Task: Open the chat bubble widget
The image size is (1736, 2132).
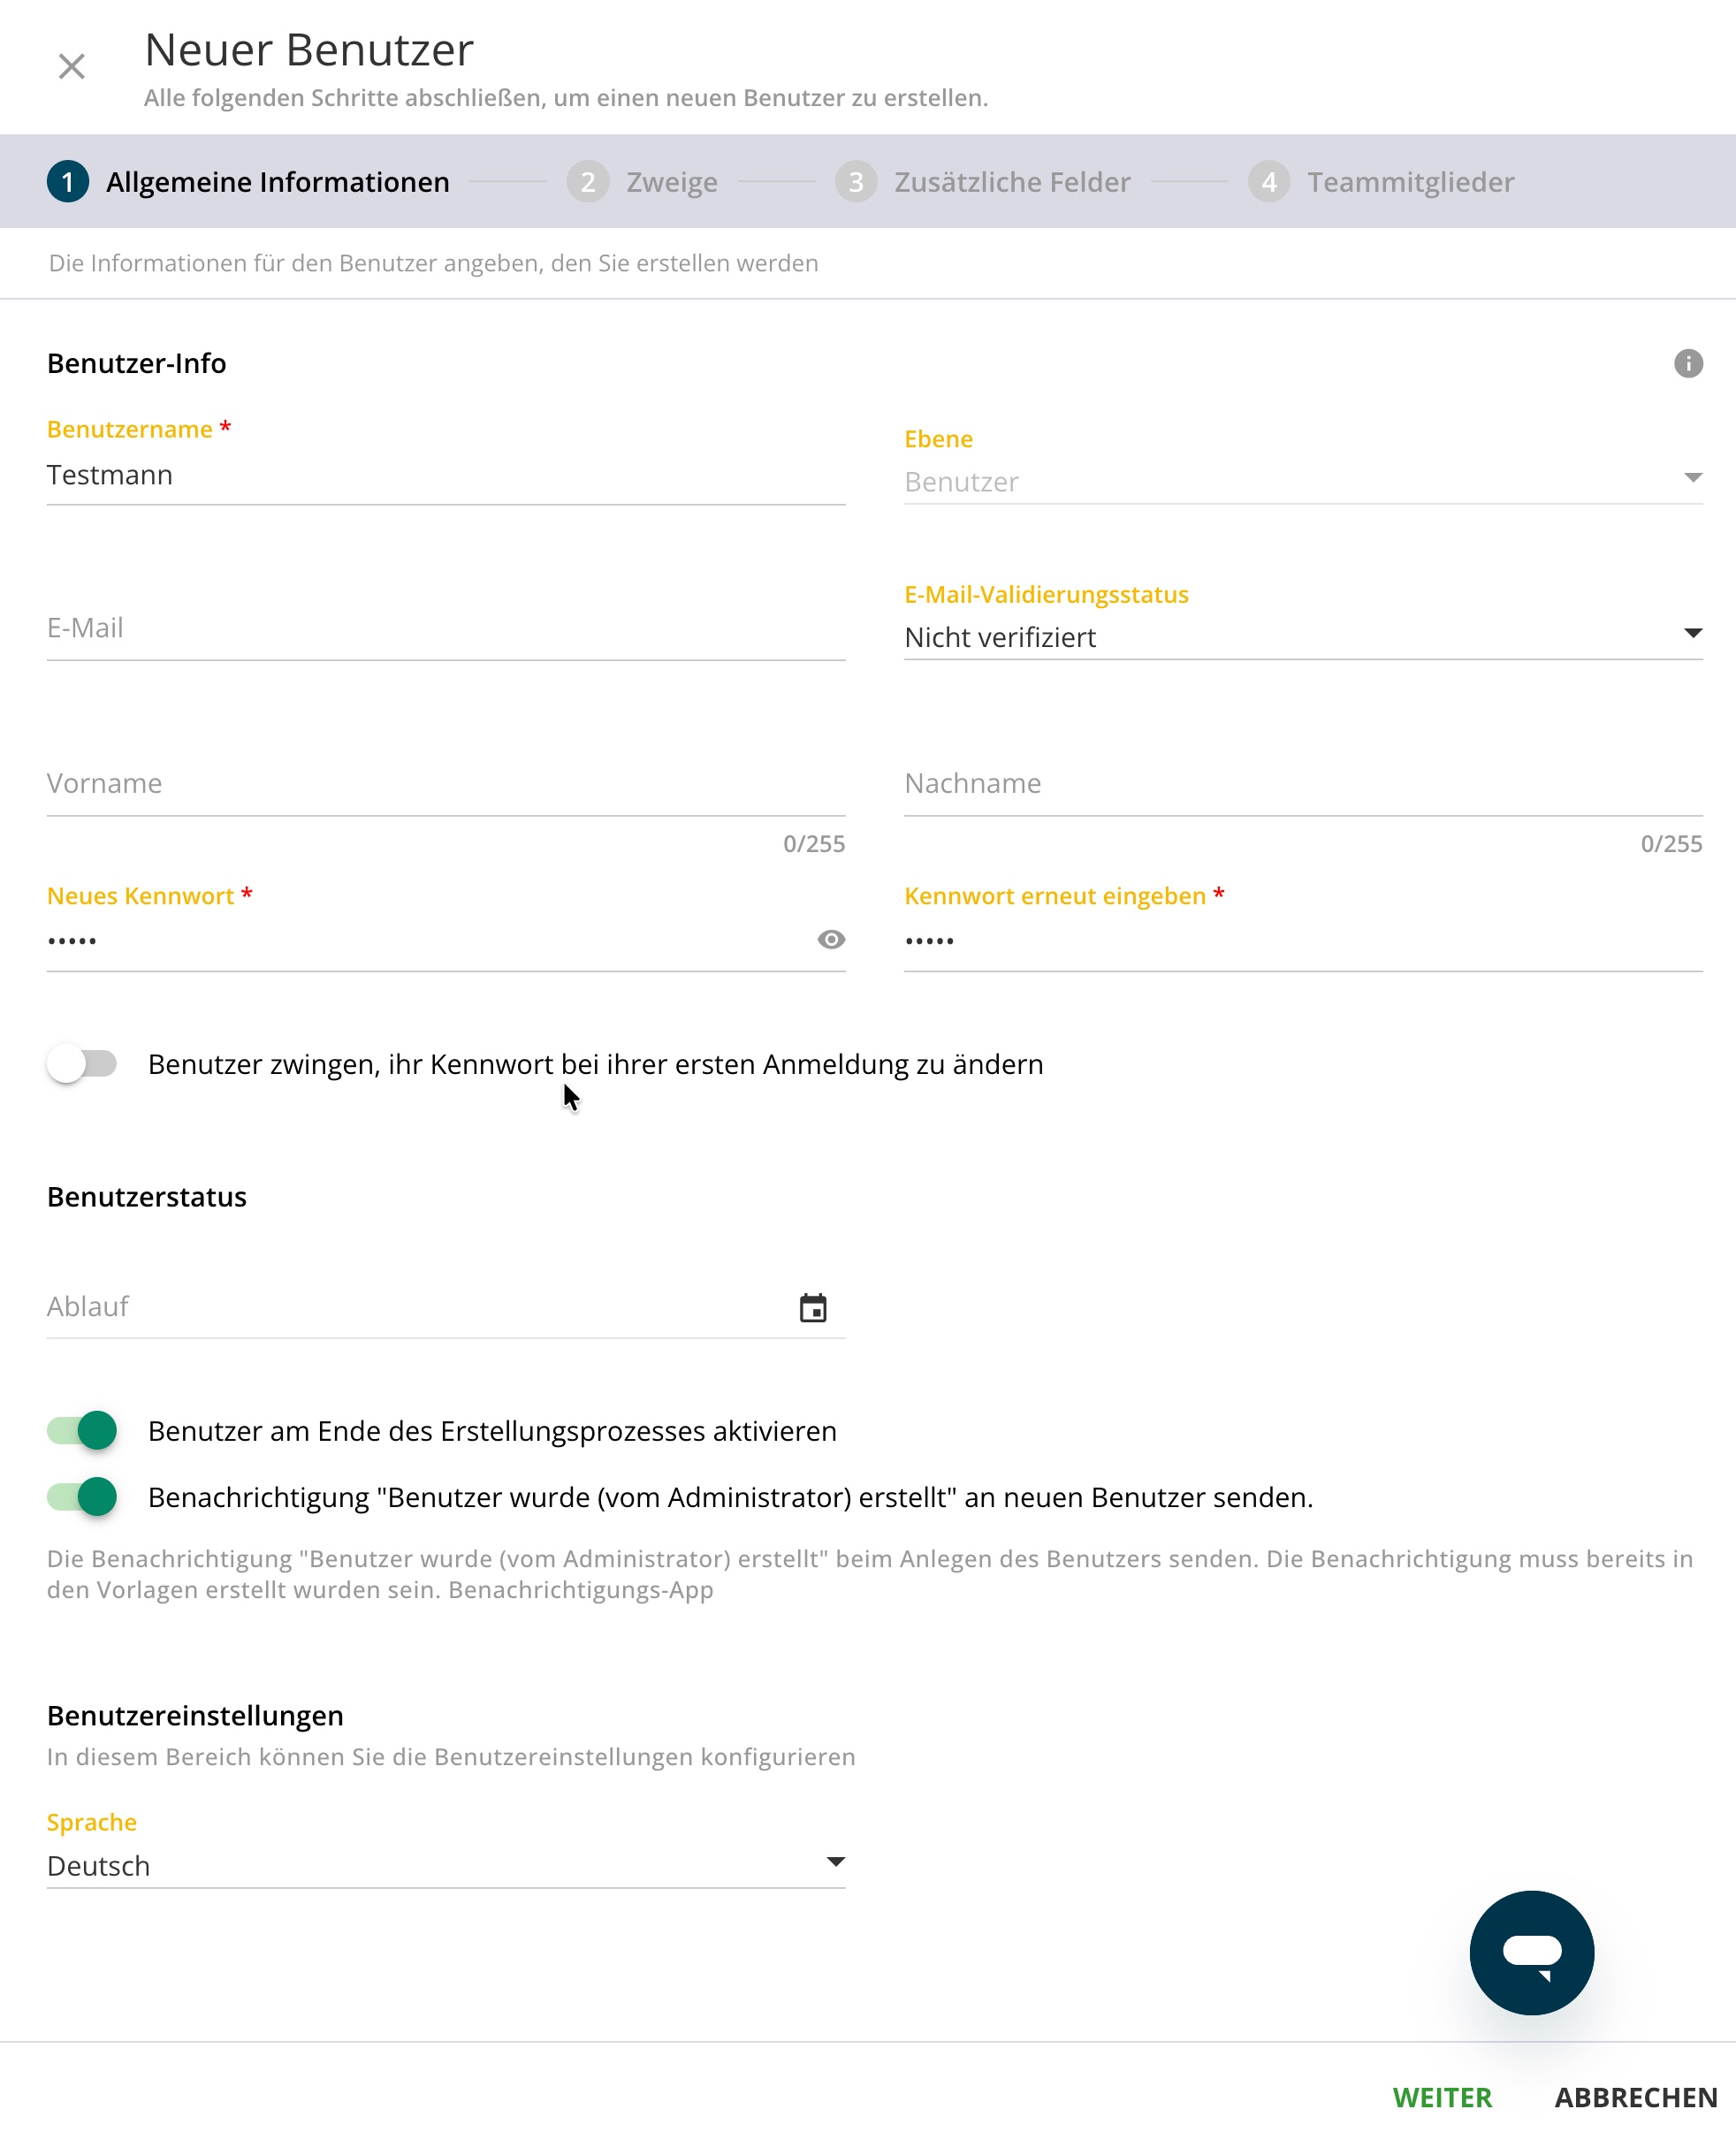Action: point(1531,1951)
